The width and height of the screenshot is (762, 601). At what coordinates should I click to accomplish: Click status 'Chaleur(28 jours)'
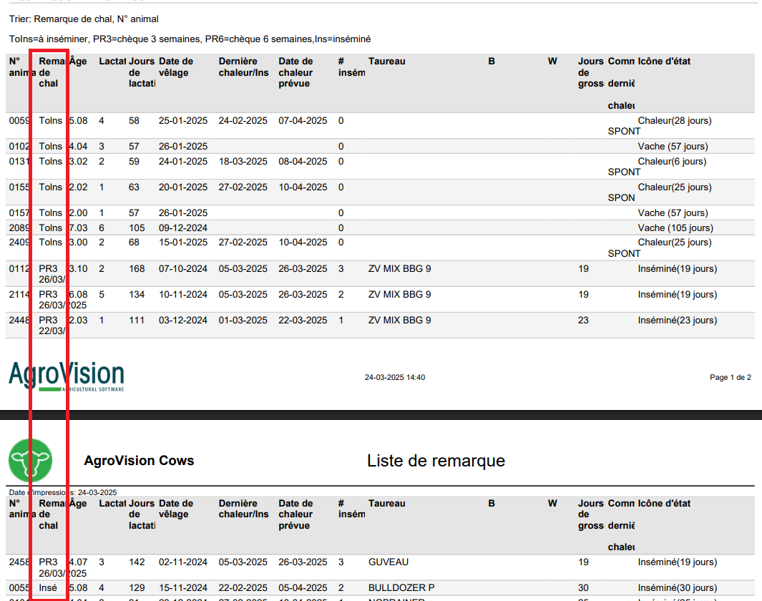click(x=675, y=120)
